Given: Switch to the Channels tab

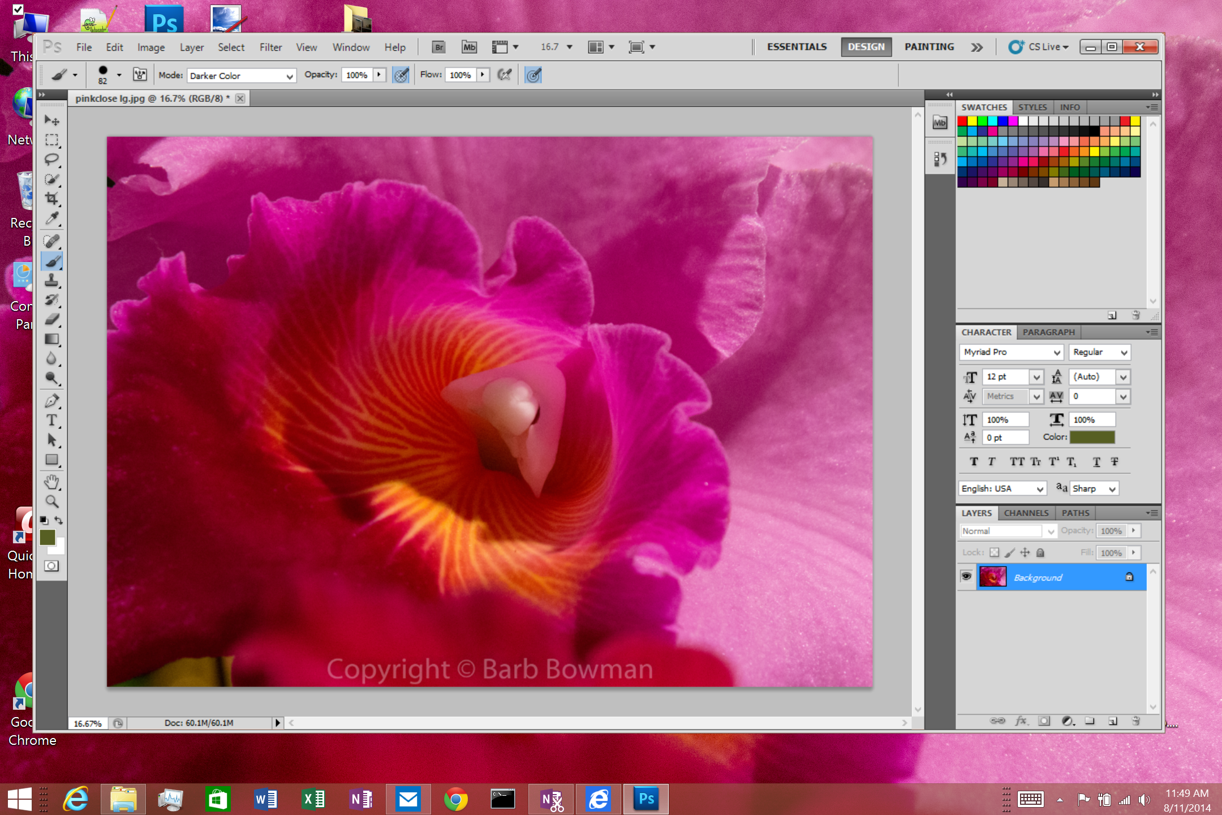Looking at the screenshot, I should (x=1026, y=513).
